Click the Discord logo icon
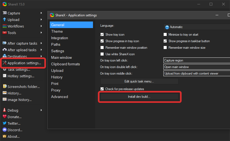The height and width of the screenshot is (141, 230). click(x=5, y=130)
